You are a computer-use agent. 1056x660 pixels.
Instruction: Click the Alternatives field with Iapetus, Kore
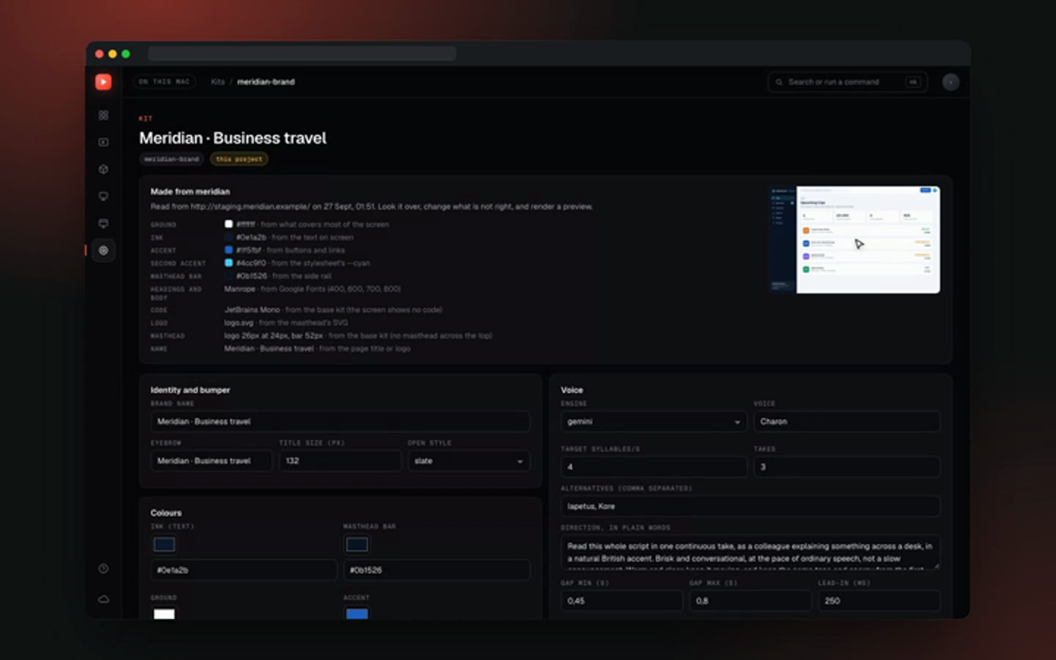pos(750,506)
